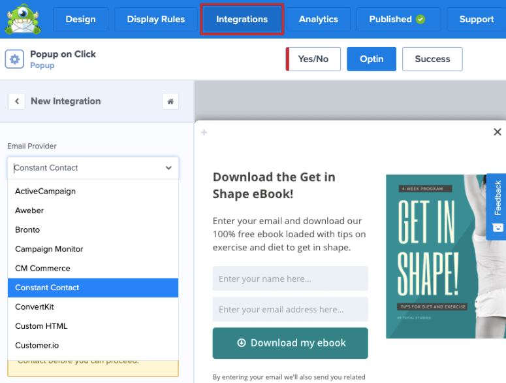The height and width of the screenshot is (383, 506).
Task: Go back with the left chevron button
Action: (x=17, y=101)
